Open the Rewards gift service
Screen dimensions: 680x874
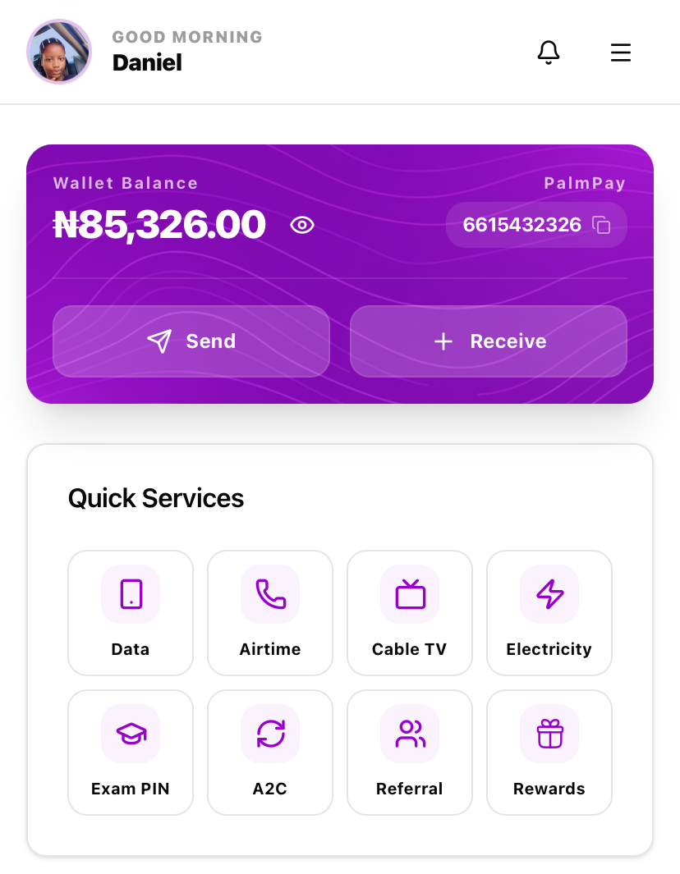549,752
